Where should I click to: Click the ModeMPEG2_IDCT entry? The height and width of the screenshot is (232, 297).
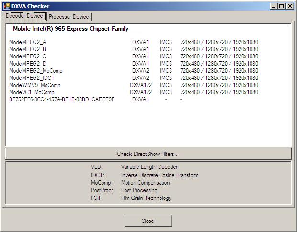(x=32, y=78)
